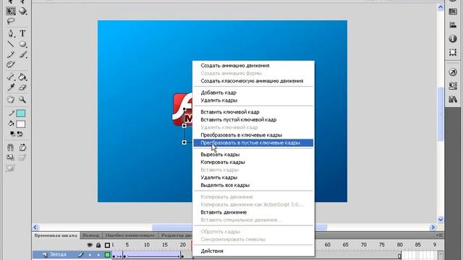Screen dimensions: 463x260
Task: Click the stage vertical scrollbar down arrow
Action: (x=441, y=220)
